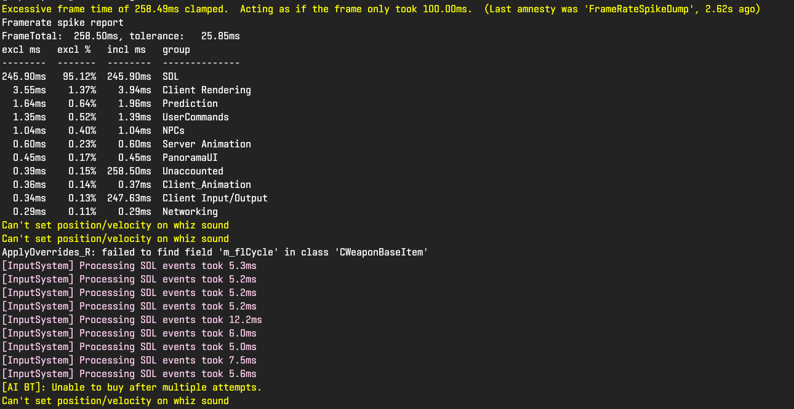Click the Prediction group entry

(x=190, y=104)
